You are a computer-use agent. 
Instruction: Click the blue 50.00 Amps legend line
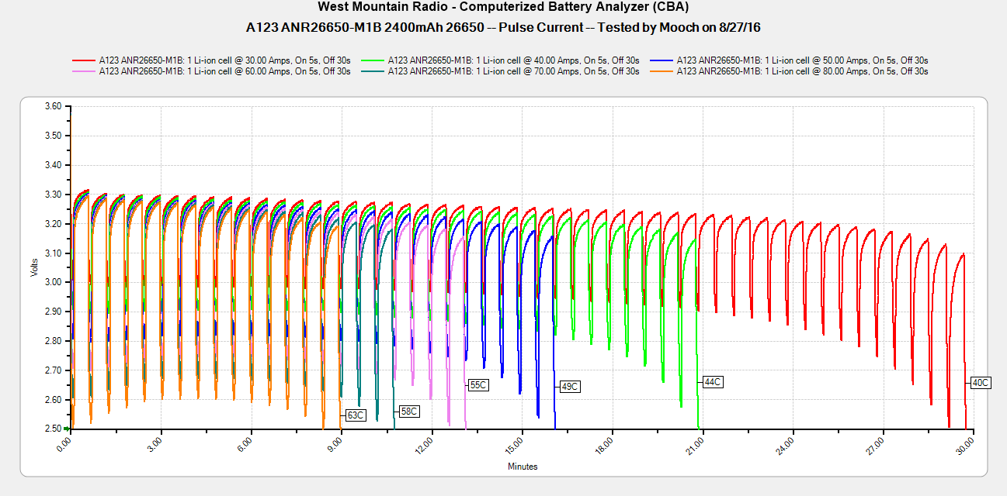click(x=662, y=60)
